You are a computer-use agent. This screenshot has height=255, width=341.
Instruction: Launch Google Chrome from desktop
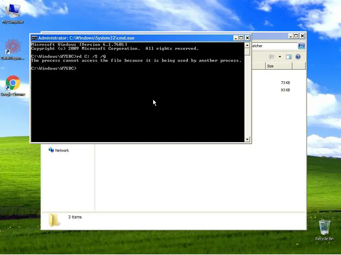point(13,86)
